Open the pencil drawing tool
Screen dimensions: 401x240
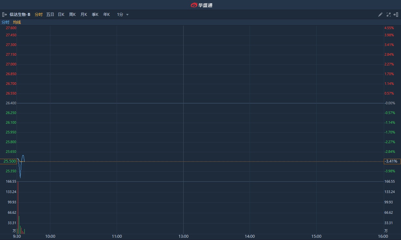(380, 15)
